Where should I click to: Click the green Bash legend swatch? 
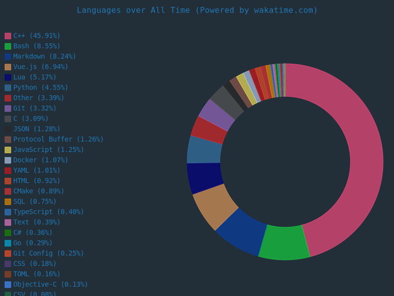[x=8, y=46]
